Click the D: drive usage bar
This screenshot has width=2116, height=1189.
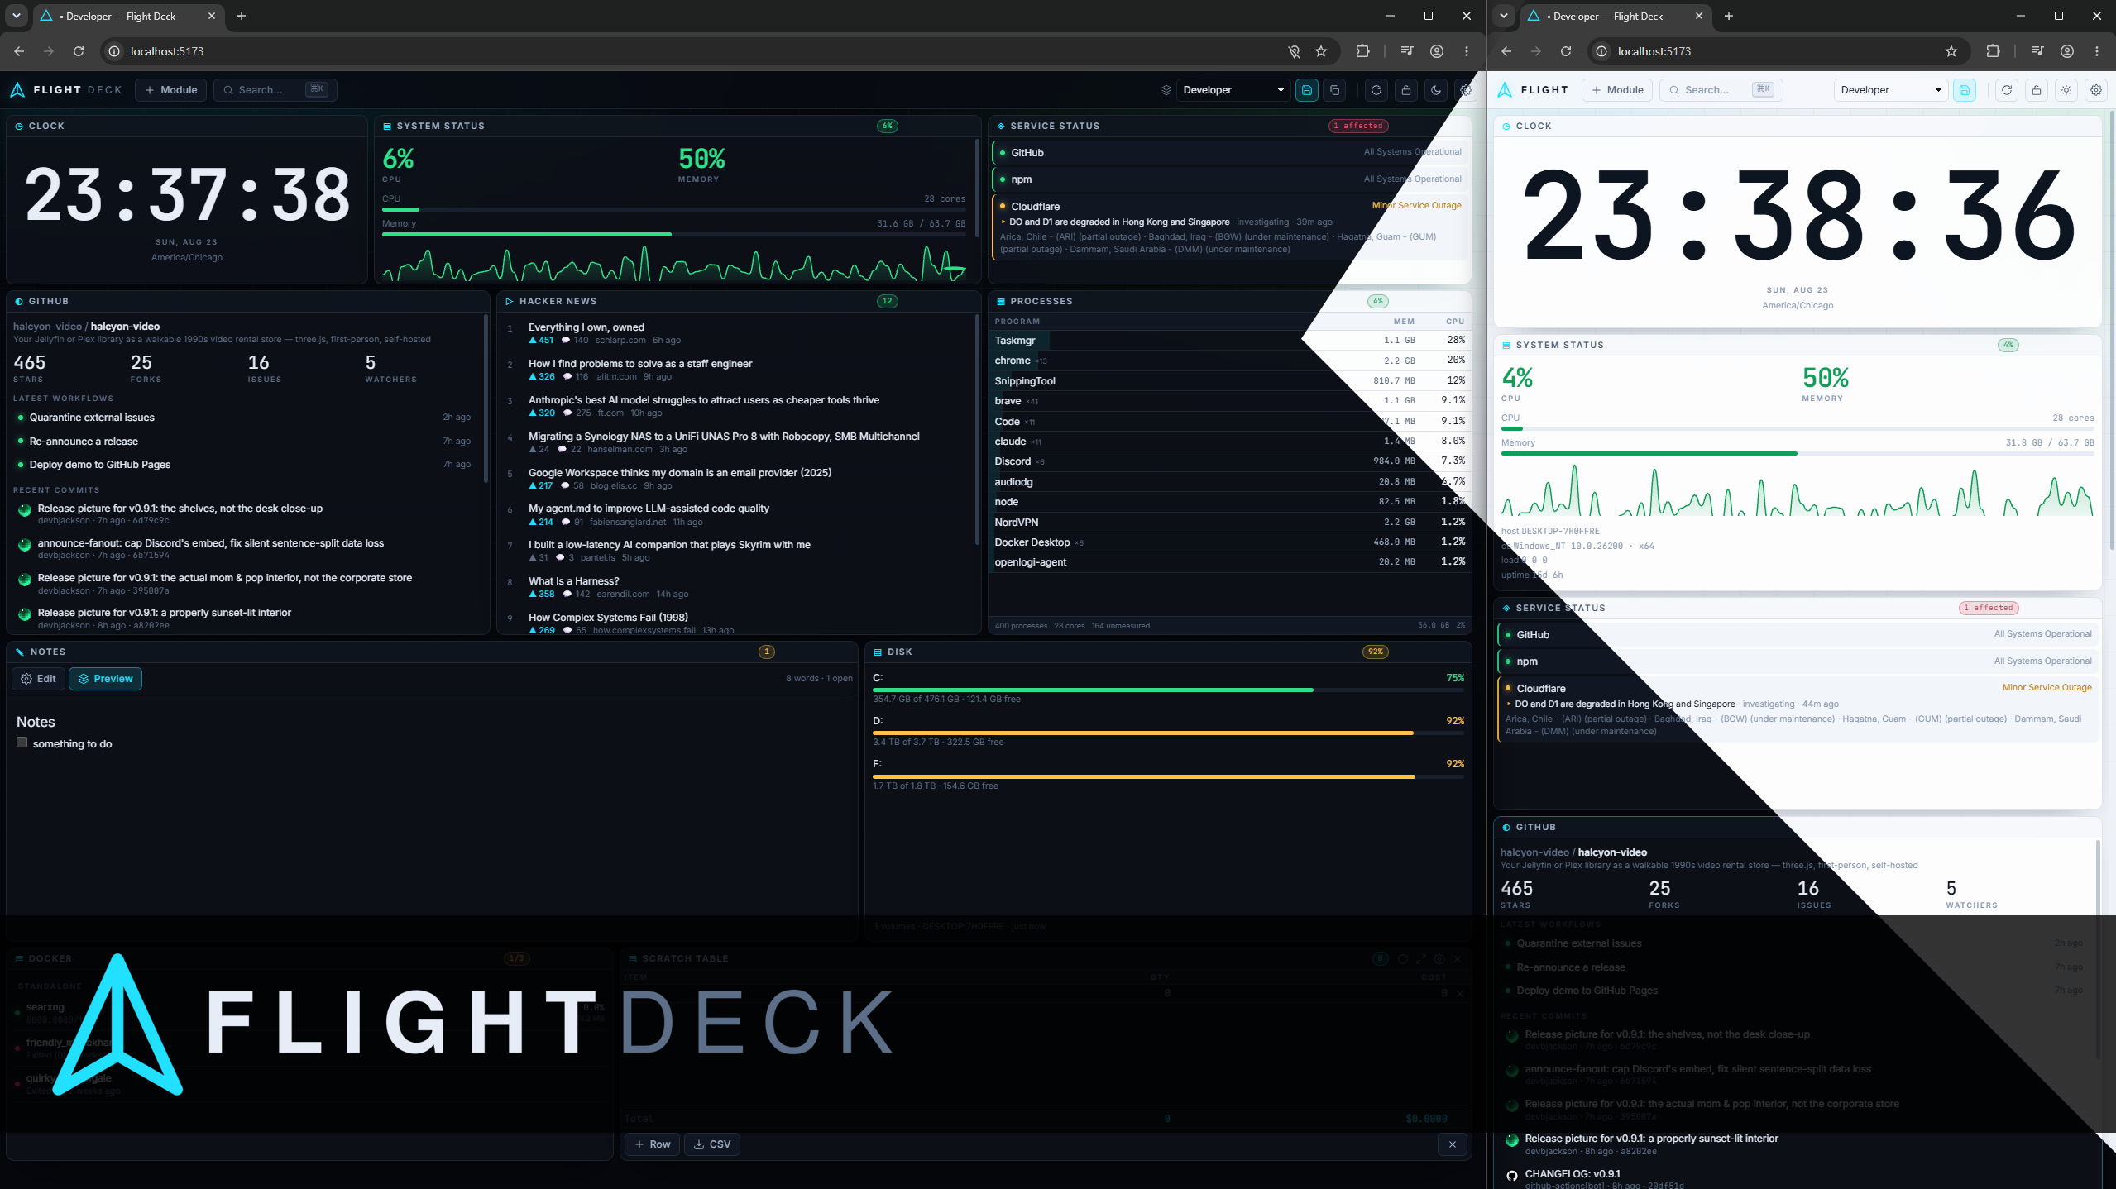pos(1168,733)
